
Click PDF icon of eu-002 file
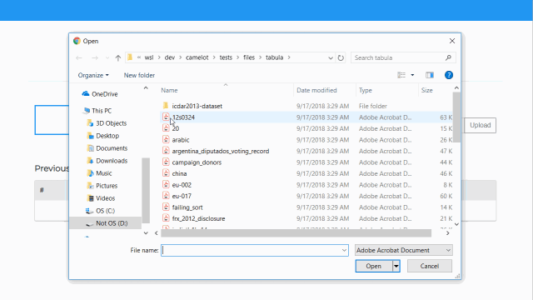point(166,184)
